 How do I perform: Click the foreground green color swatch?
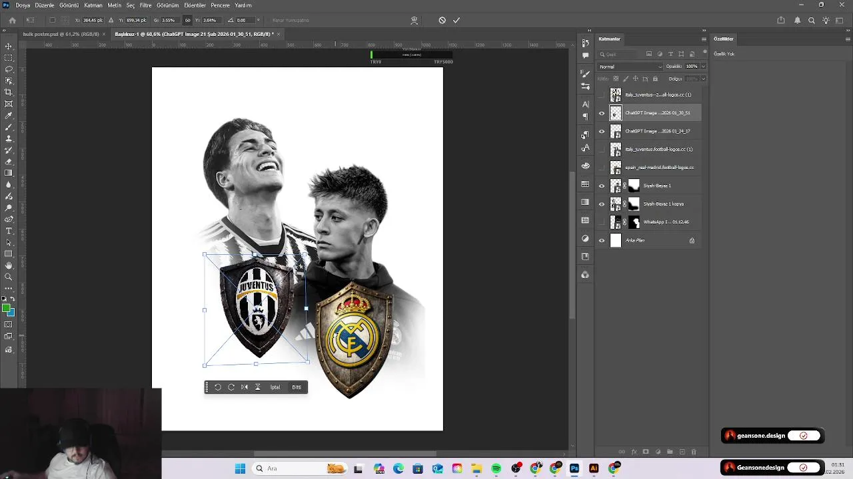click(x=6, y=309)
